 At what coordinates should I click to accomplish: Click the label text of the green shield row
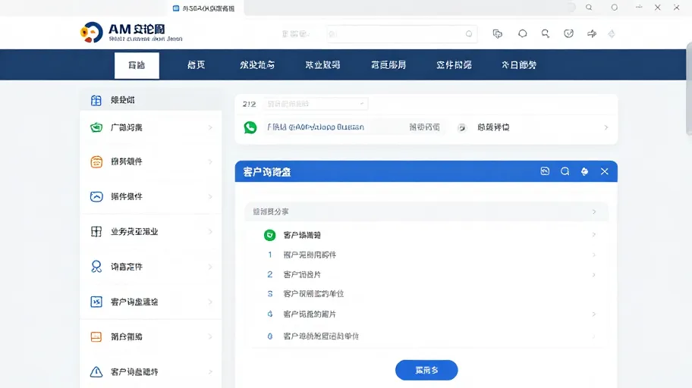coord(302,235)
